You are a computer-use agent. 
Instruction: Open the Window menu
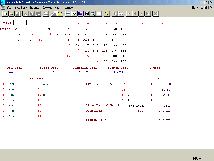click(70, 8)
